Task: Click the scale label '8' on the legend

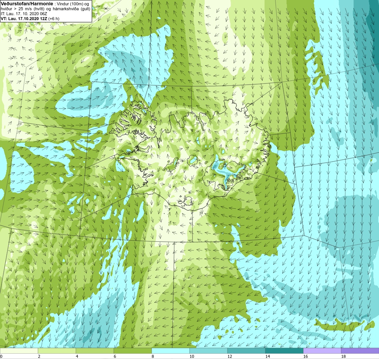Action: pyautogui.click(x=152, y=356)
